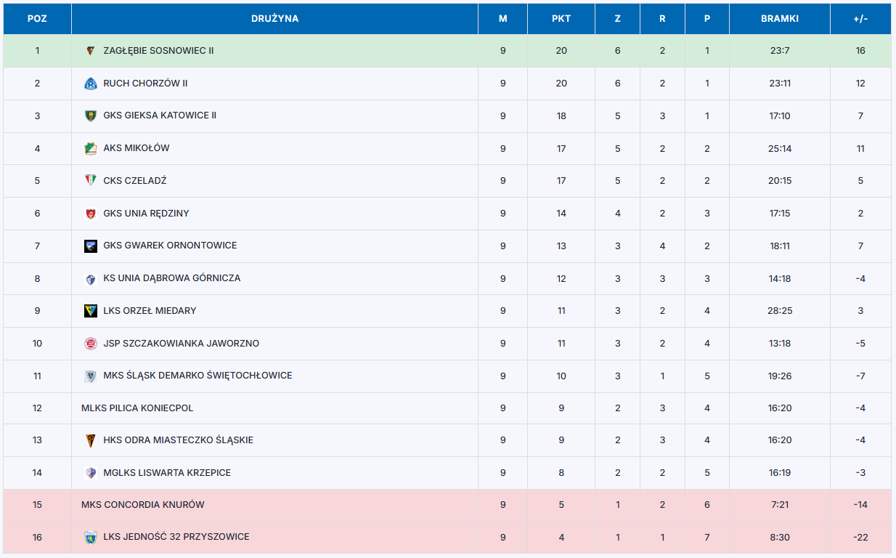The width and height of the screenshot is (896, 558).
Task: Open the MKS Concordia Knurów team link
Action: [x=142, y=505]
